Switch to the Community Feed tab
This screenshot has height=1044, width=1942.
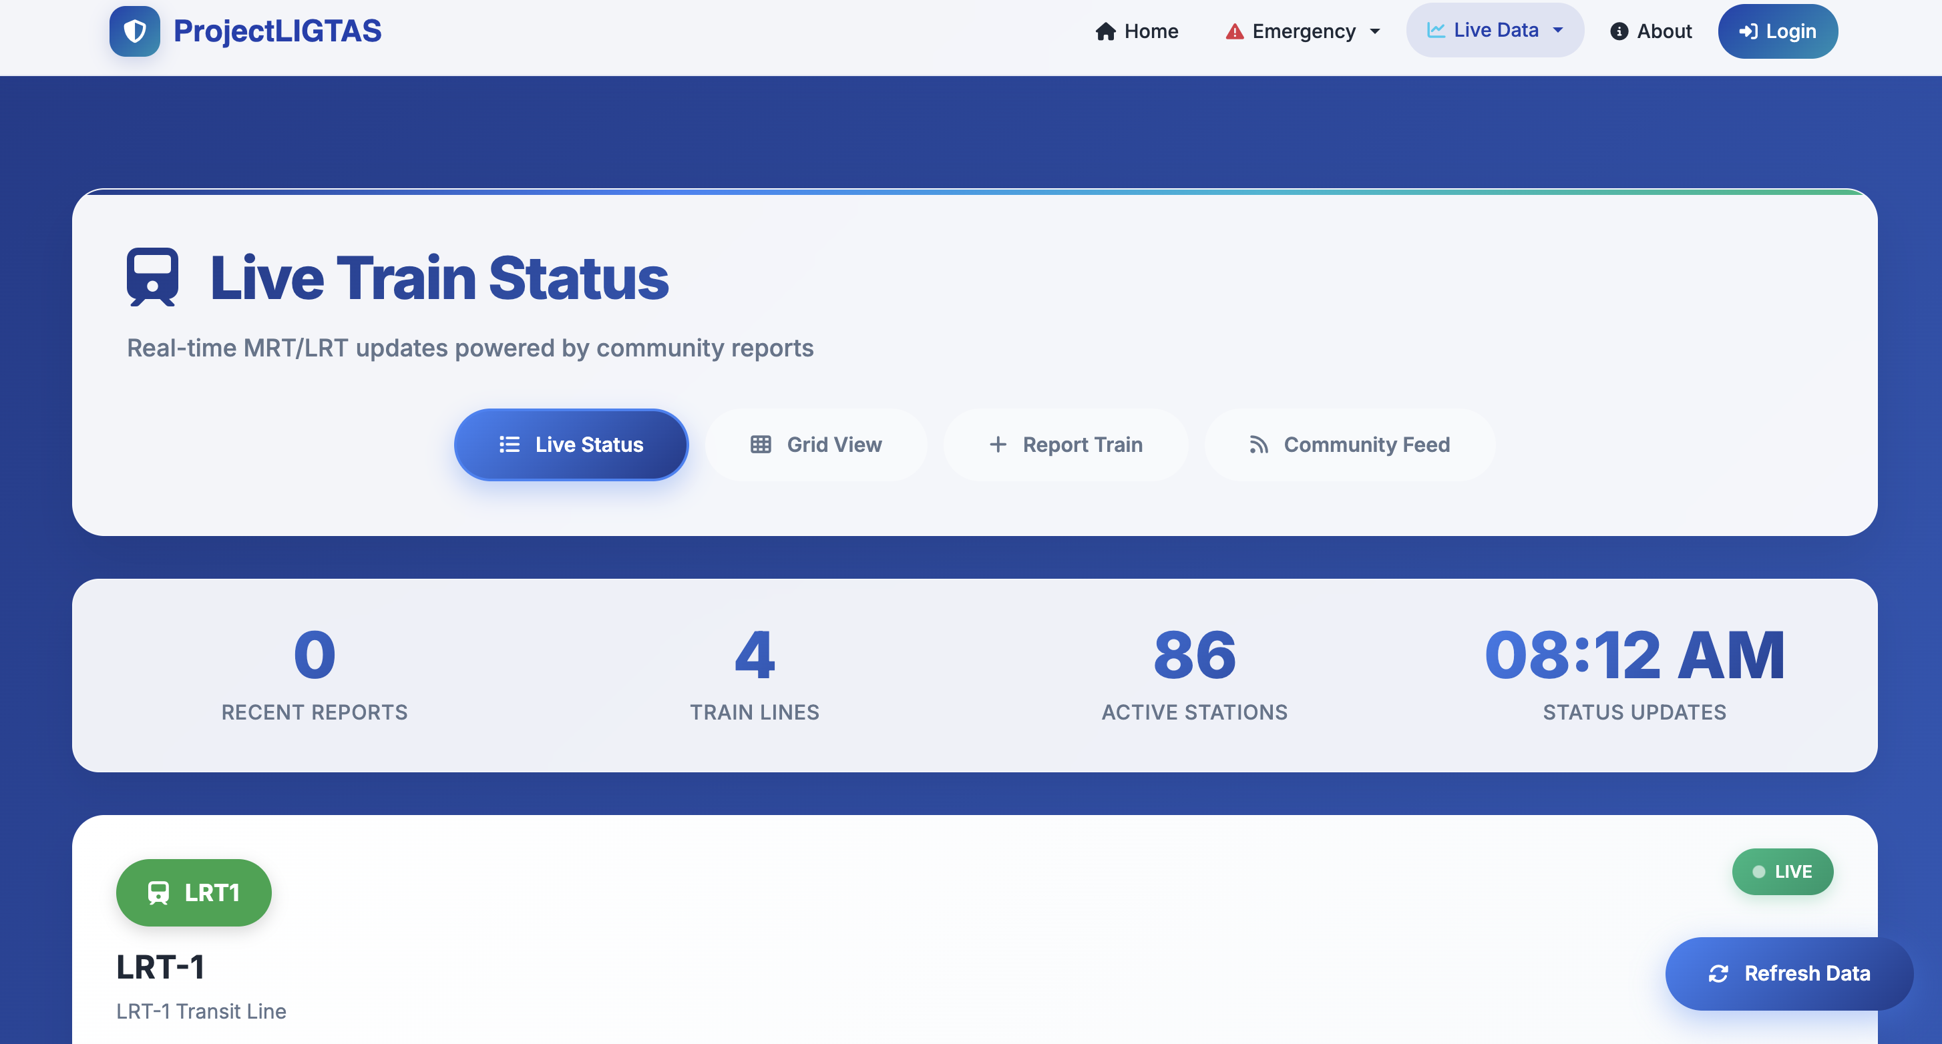[1349, 445]
